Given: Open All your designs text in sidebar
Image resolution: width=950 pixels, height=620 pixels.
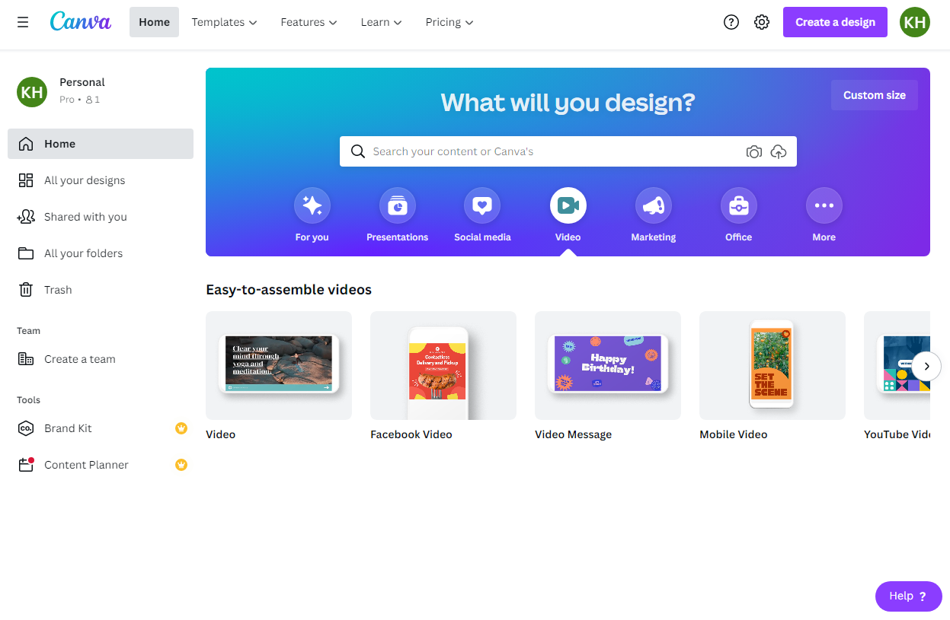Looking at the screenshot, I should [85, 180].
